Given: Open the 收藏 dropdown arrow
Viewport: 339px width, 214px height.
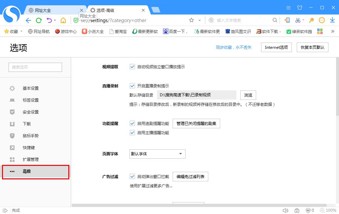Looking at the screenshot, I should tap(20, 31).
